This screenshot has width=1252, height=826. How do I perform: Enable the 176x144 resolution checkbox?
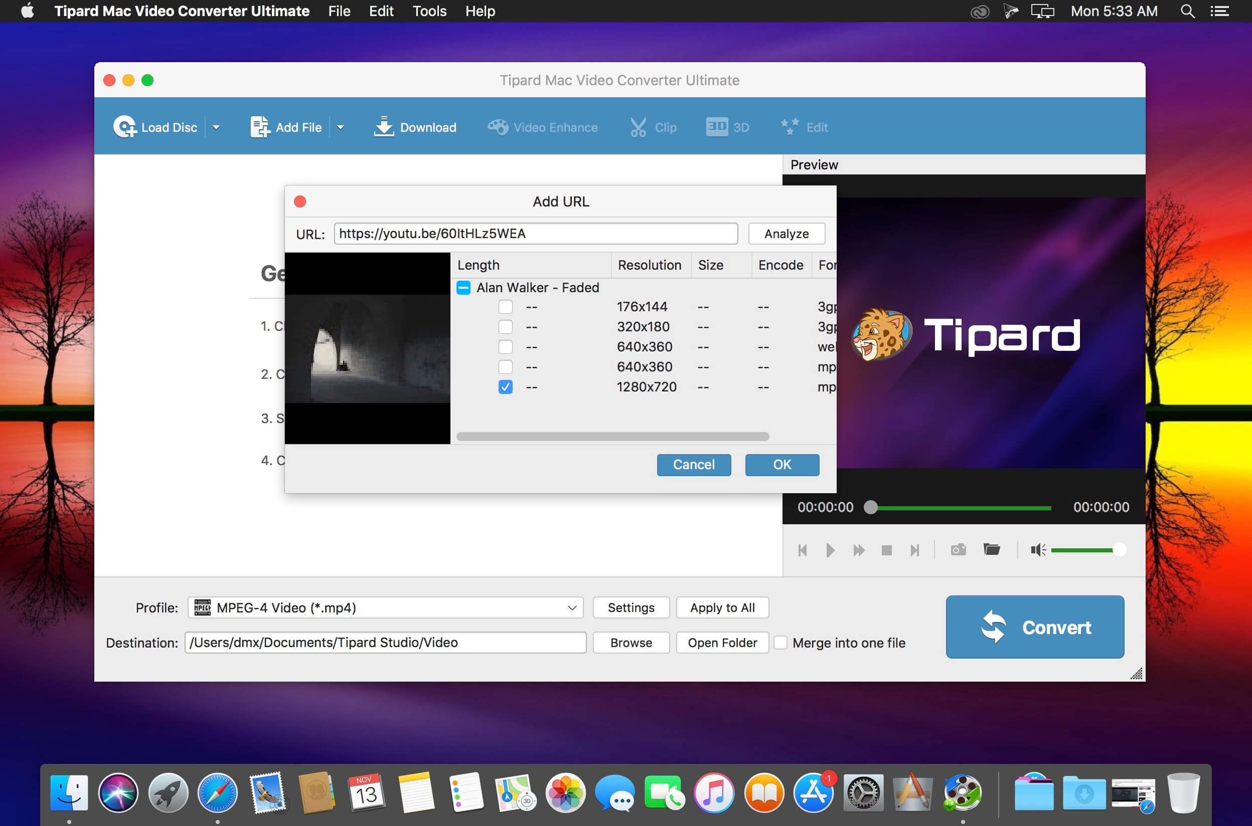505,307
